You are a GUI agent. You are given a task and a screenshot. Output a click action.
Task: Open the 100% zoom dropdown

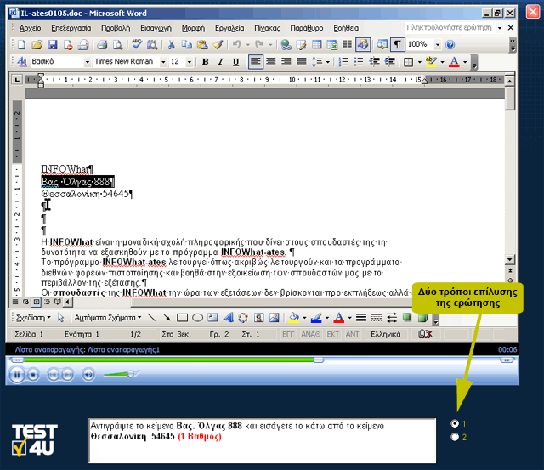click(x=438, y=45)
